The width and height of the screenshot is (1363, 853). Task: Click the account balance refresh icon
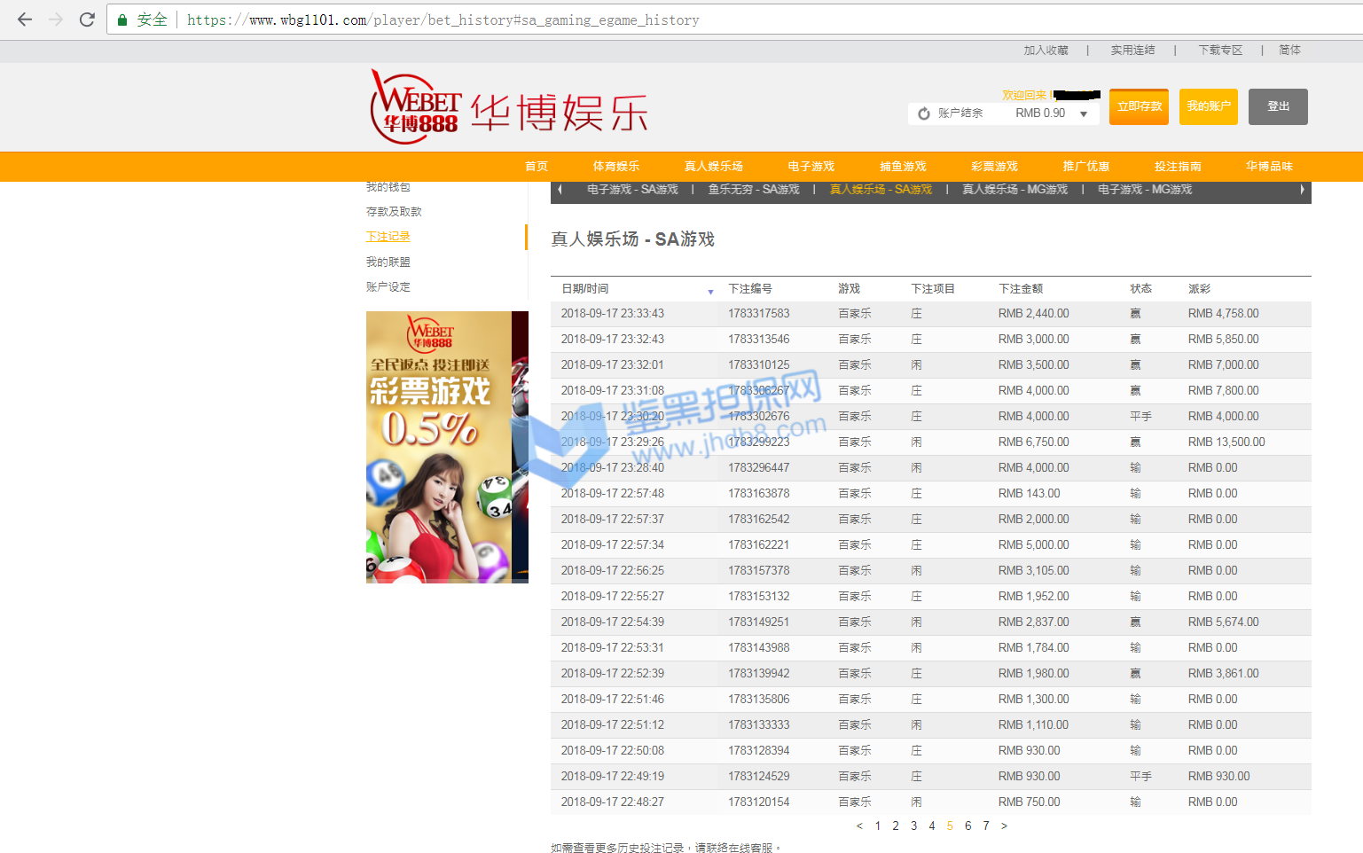pos(924,113)
